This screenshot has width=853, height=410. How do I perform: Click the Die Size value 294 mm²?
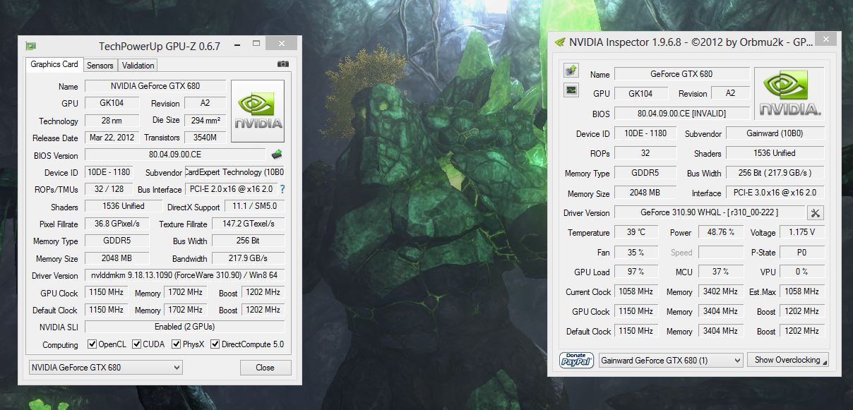[x=205, y=121]
